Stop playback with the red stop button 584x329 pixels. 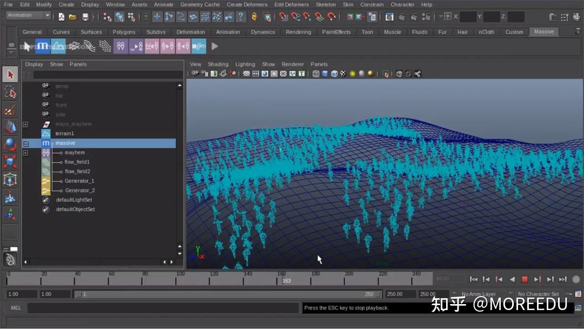(x=525, y=279)
